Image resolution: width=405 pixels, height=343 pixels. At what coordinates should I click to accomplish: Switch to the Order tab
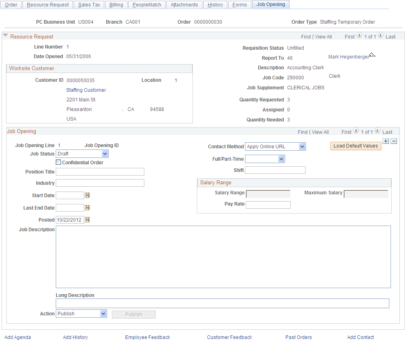[x=11, y=5]
